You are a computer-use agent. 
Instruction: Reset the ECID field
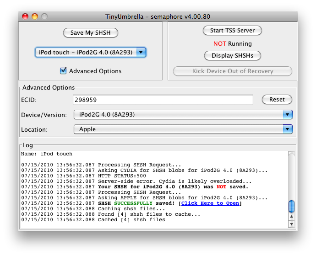277,100
